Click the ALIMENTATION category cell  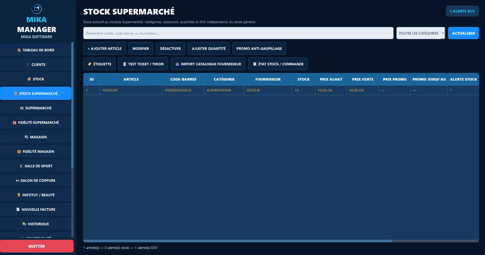224,90
